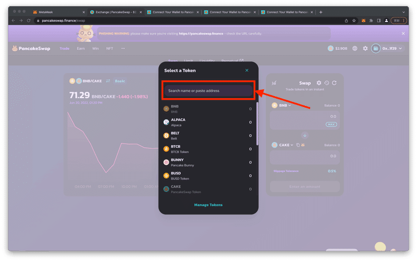Click the ALPACA token icon
The width and height of the screenshot is (417, 261).
166,122
